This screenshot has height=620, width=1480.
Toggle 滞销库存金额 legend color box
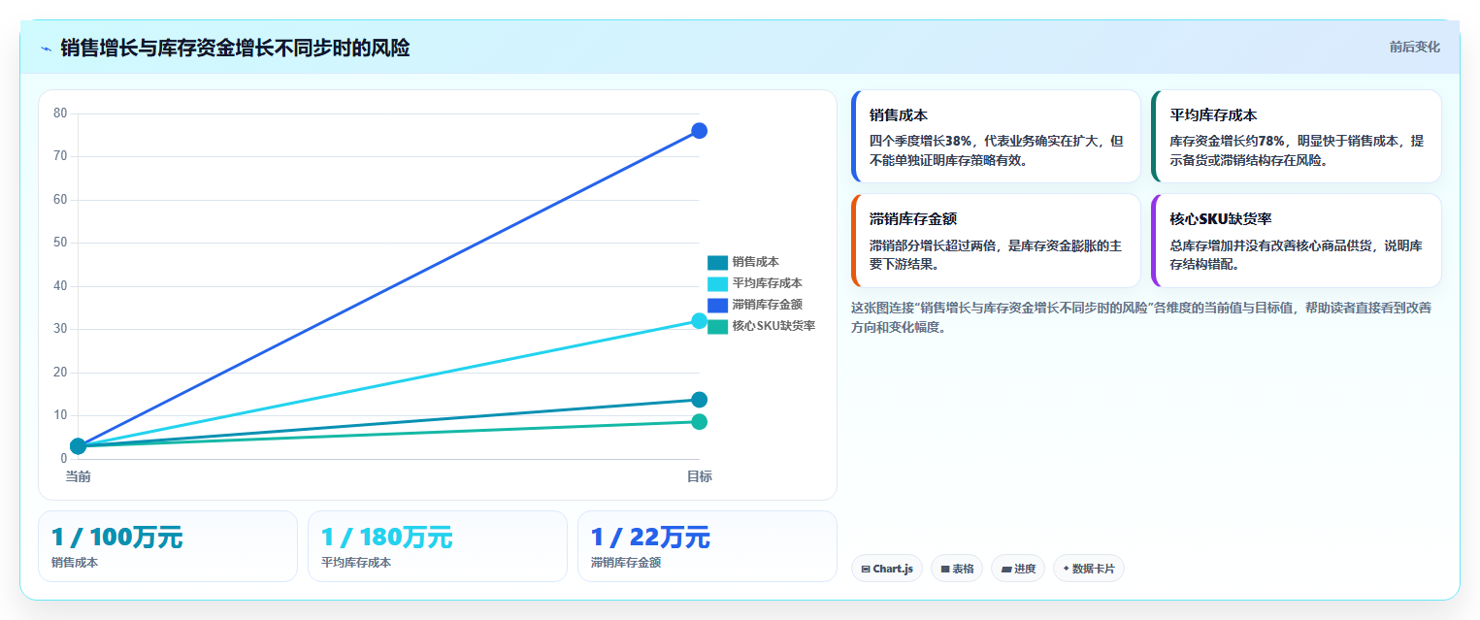pos(717,305)
